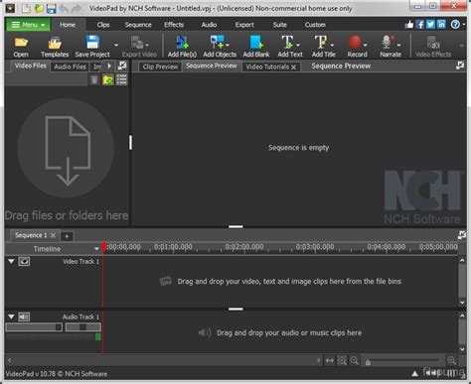The width and height of the screenshot is (471, 384).
Task: Click the Help question mark icon
Action: tap(455, 25)
